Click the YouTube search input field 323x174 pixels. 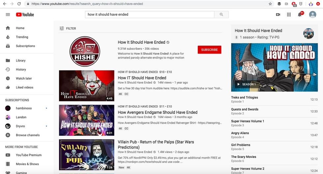click(150, 14)
